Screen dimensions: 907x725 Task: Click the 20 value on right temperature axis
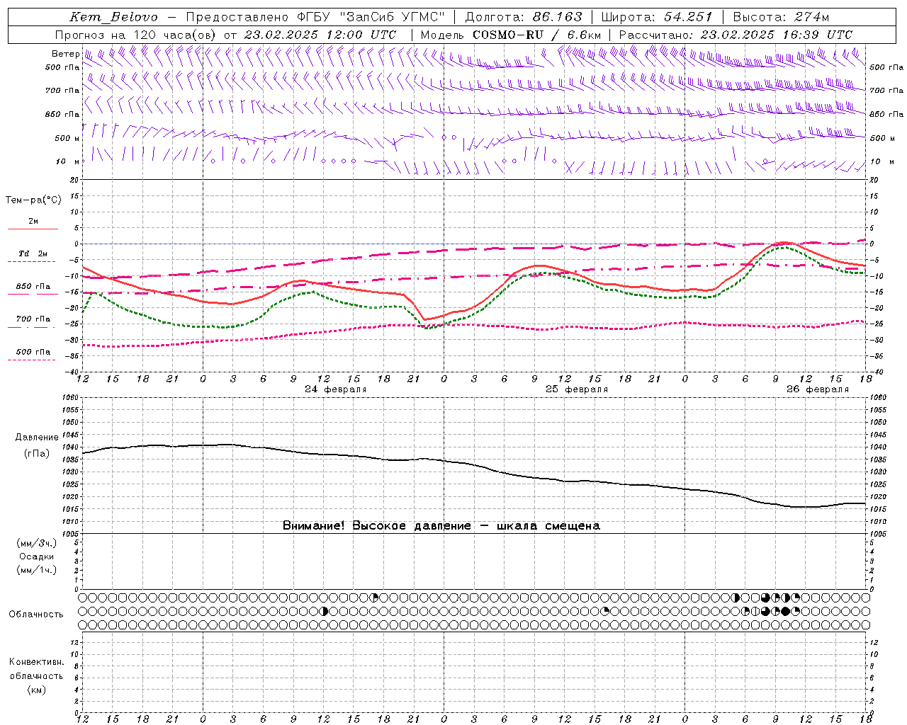874,180
